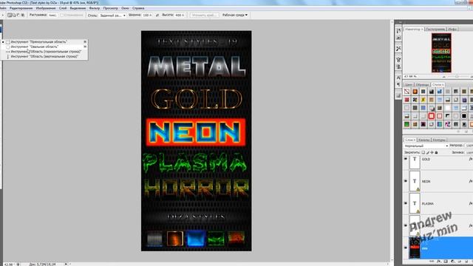Hide the GOLD layer eye icon
This screenshot has width=473, height=266.
(x=406, y=159)
